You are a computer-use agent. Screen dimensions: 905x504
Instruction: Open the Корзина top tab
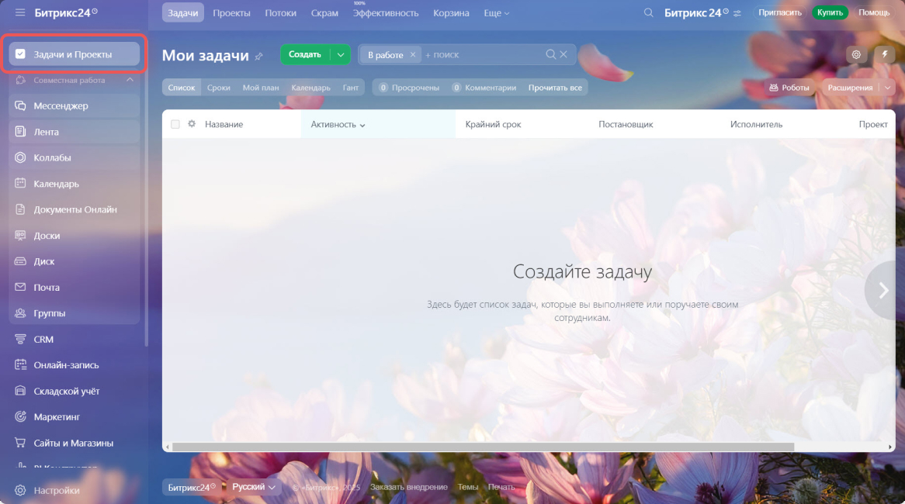point(452,12)
